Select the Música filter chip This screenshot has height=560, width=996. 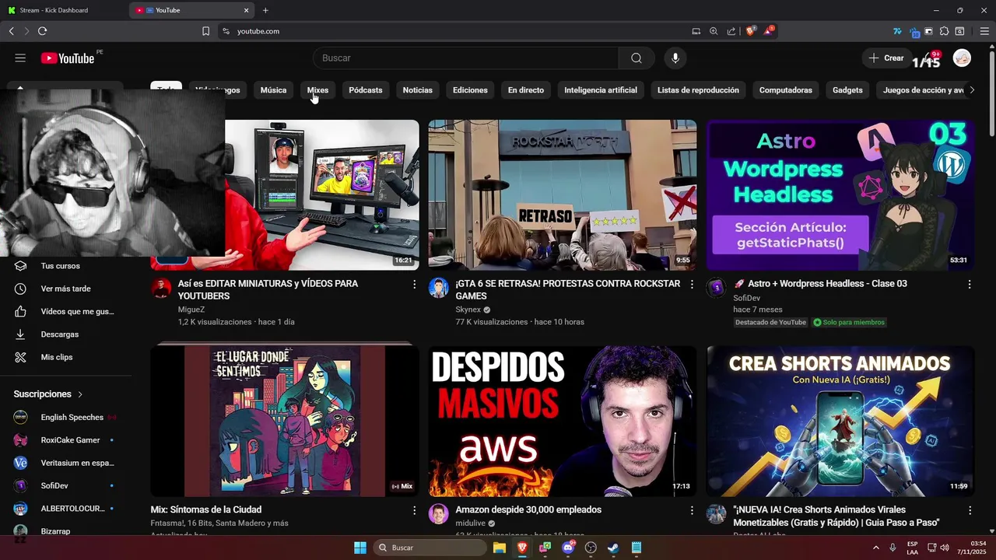click(273, 90)
